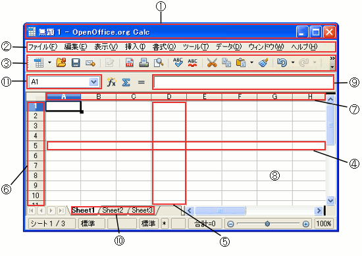Click the Undo arrow icon
The width and height of the screenshot is (362, 256).
pos(282,62)
